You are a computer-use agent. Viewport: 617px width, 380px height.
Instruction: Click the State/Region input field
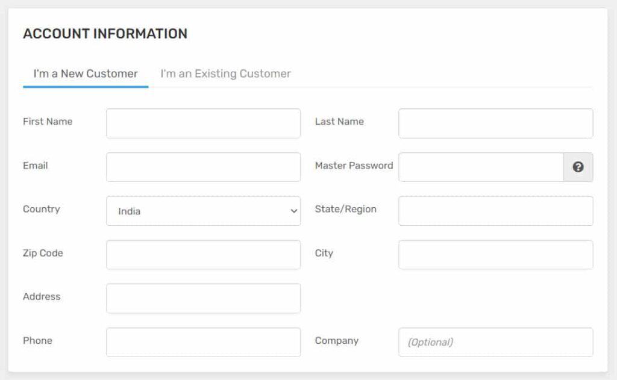tap(495, 211)
